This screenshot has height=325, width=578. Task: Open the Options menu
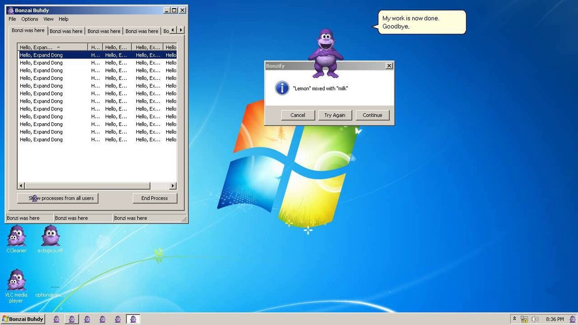point(29,19)
